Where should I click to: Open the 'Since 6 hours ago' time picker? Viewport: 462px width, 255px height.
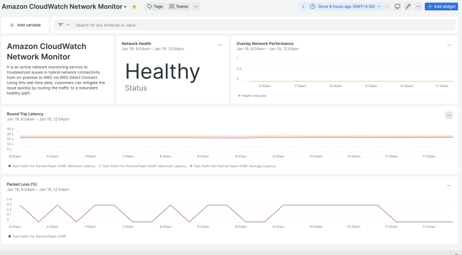(345, 6)
